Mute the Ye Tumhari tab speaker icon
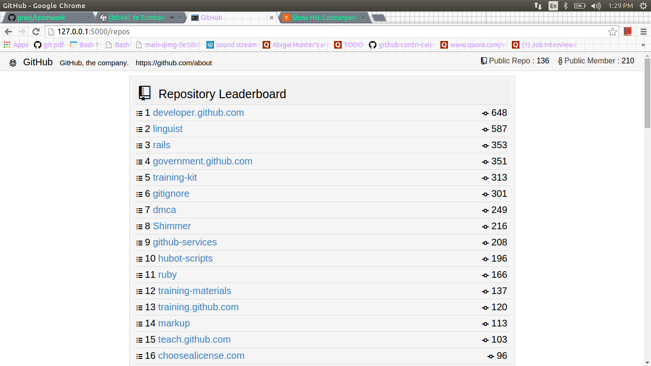 (172, 18)
